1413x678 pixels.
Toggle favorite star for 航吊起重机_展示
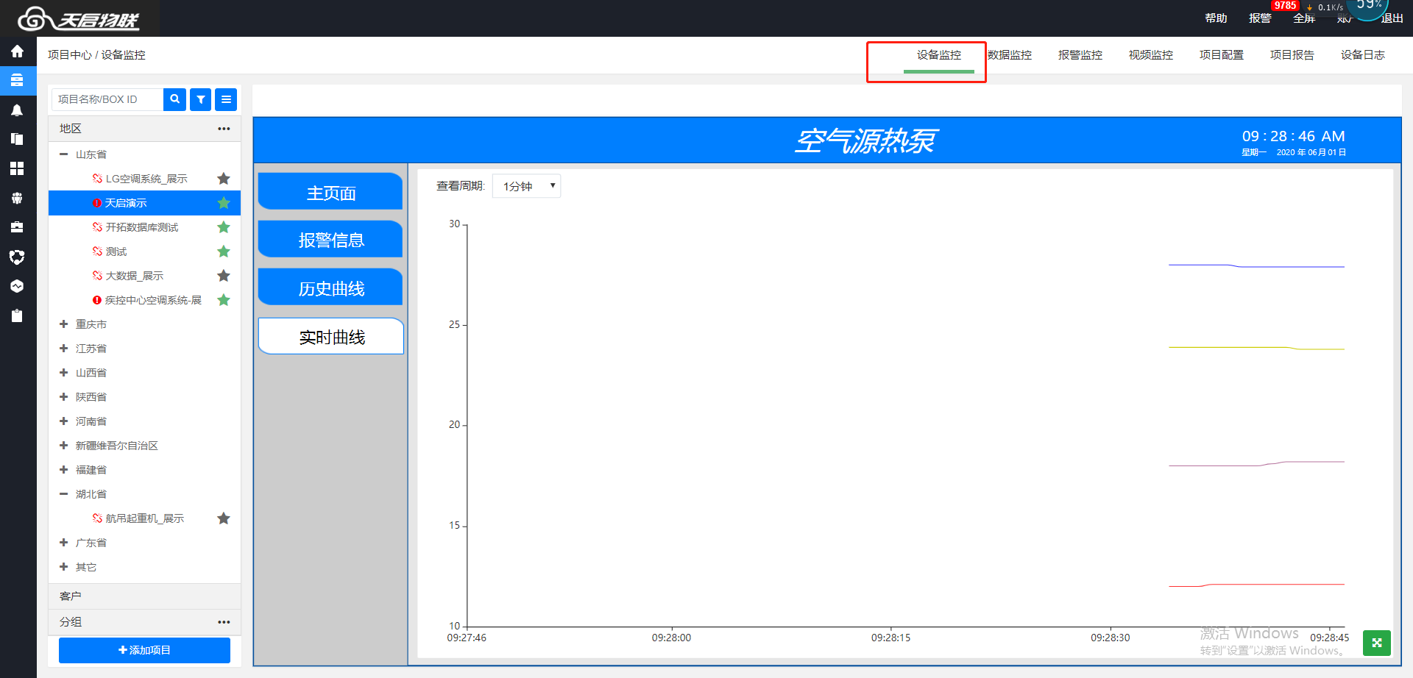pos(224,518)
